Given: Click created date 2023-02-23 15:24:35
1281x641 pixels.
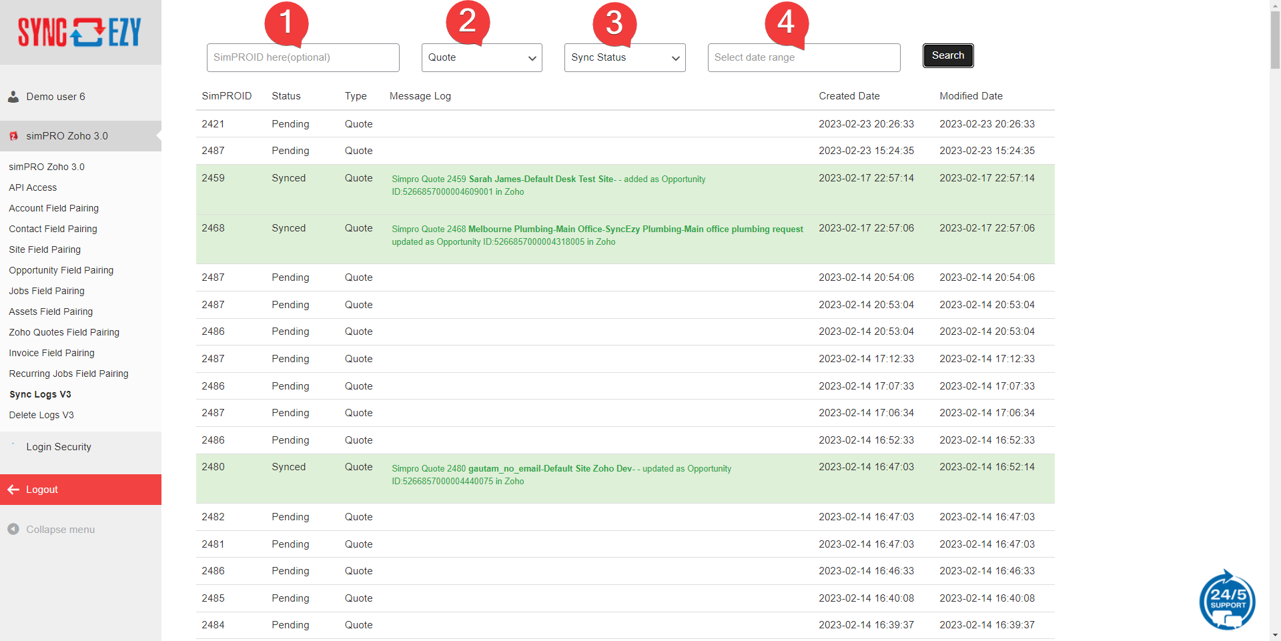Looking at the screenshot, I should click(866, 151).
